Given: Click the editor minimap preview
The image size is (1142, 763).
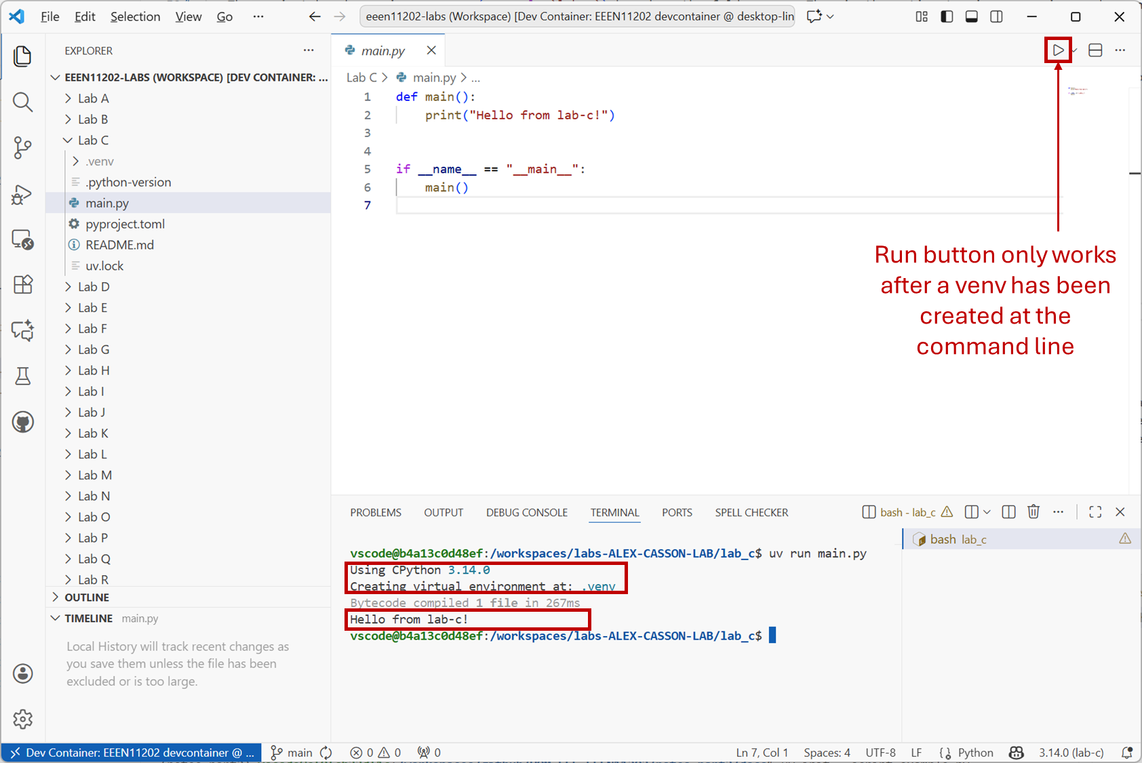Looking at the screenshot, I should click(1078, 91).
